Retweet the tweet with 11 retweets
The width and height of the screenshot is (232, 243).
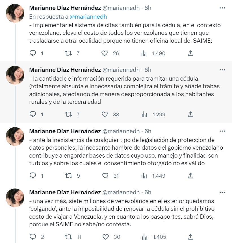68,237
